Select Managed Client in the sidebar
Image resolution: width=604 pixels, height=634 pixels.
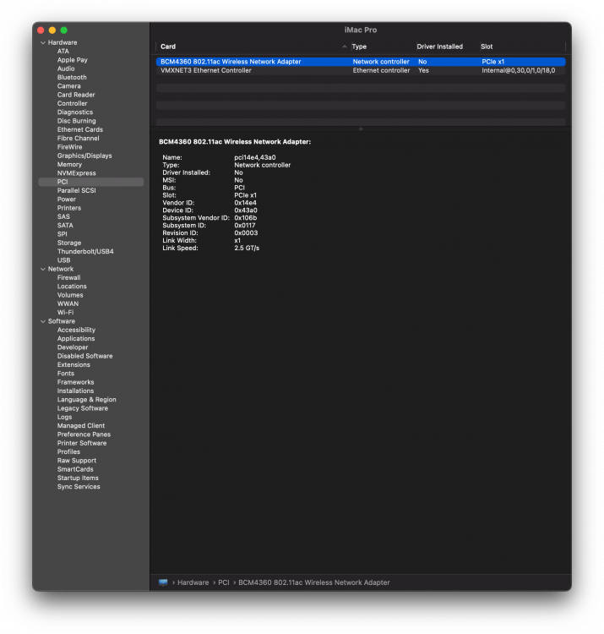click(x=81, y=425)
